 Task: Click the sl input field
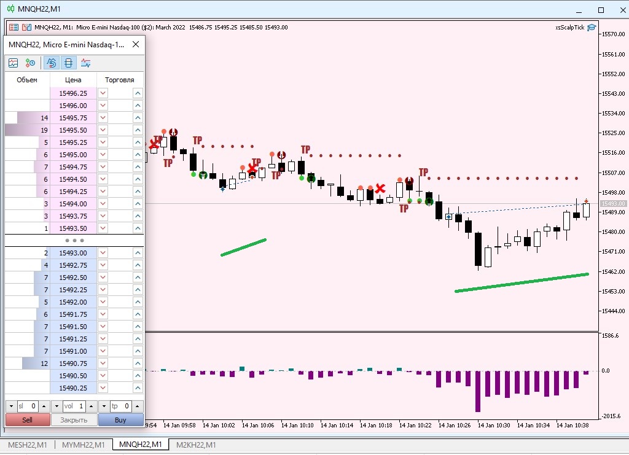pyautogui.click(x=27, y=406)
